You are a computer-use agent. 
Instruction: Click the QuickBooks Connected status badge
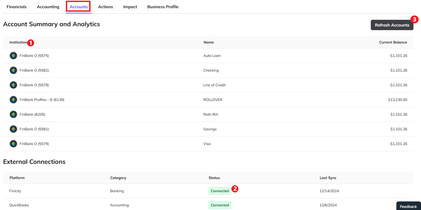(220, 205)
